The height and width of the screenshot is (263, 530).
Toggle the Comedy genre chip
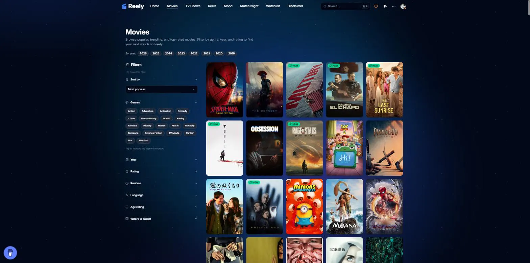[183, 111]
